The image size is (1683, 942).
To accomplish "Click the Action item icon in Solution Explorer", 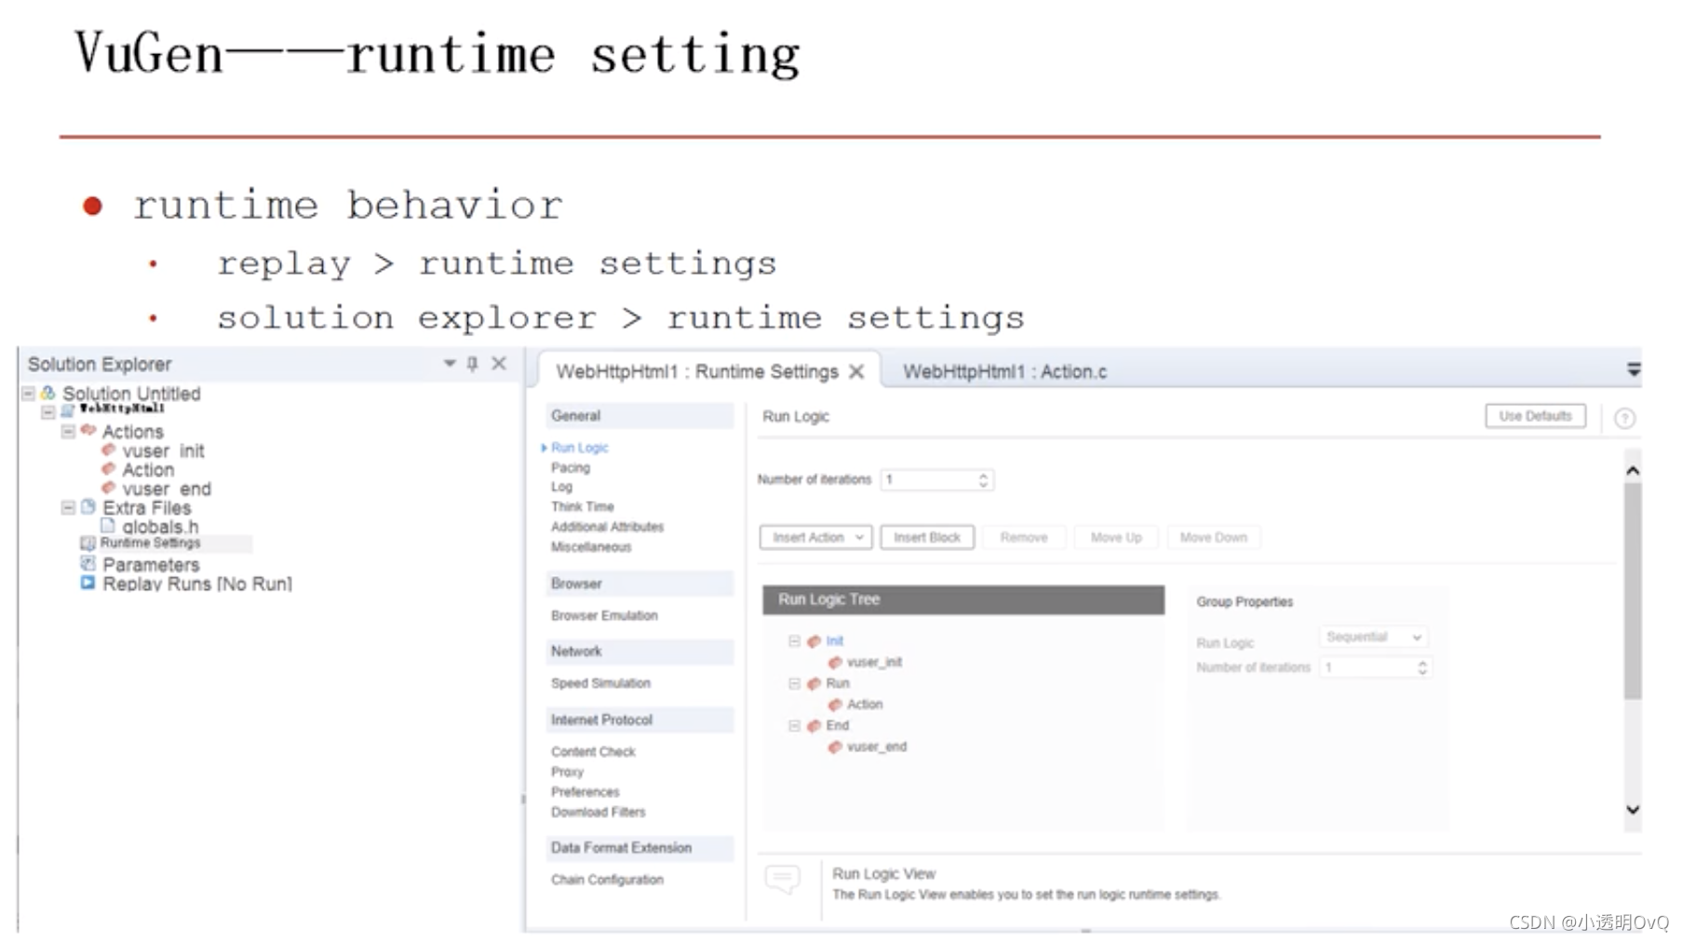I will [x=108, y=468].
